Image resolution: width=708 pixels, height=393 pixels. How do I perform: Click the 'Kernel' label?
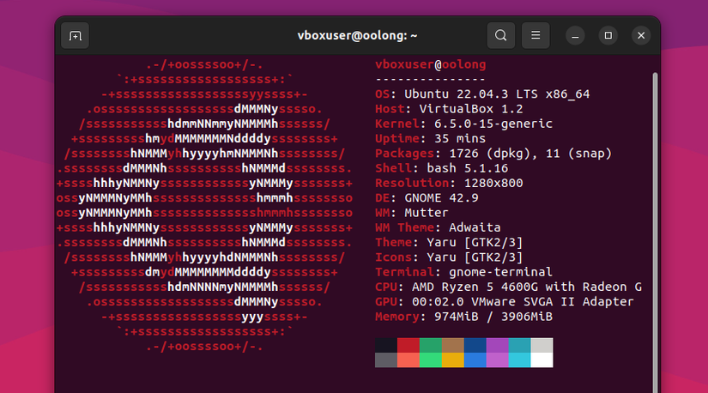pos(397,124)
